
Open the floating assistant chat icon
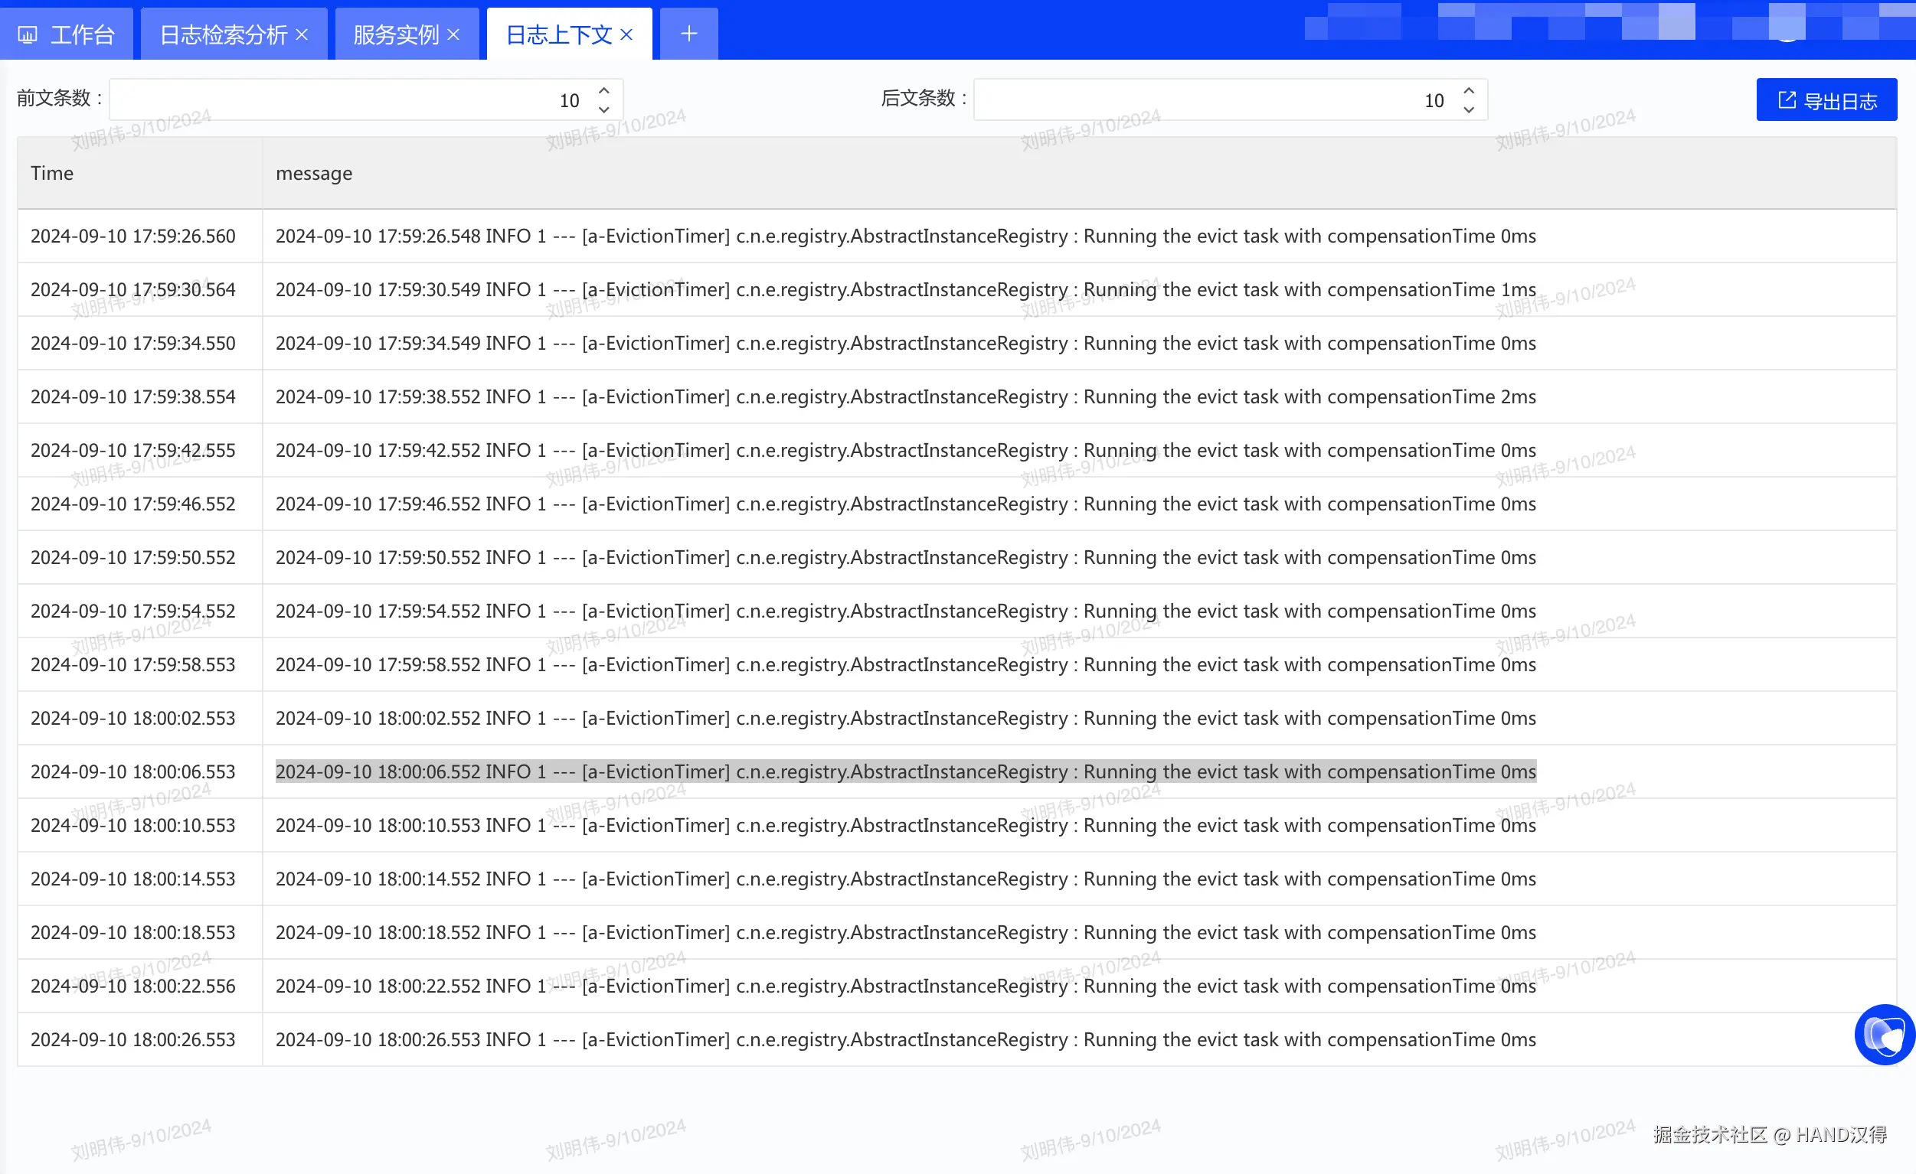1884,1034
